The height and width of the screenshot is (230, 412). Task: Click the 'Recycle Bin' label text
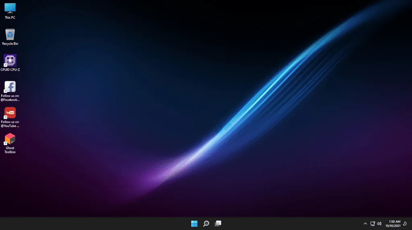point(10,43)
